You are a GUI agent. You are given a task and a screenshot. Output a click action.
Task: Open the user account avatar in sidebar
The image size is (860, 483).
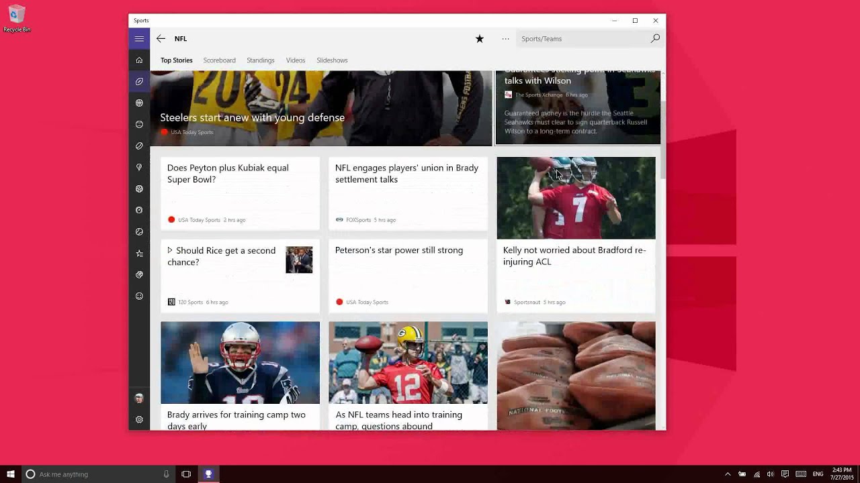point(139,398)
